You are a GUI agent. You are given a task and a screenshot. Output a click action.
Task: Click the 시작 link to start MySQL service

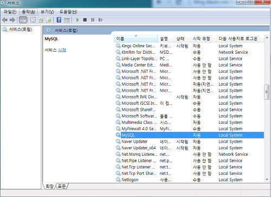[62, 50]
